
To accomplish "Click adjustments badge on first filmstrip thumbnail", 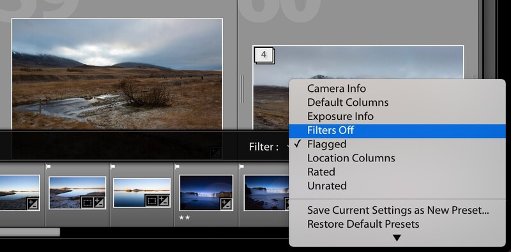I will pos(33,204).
